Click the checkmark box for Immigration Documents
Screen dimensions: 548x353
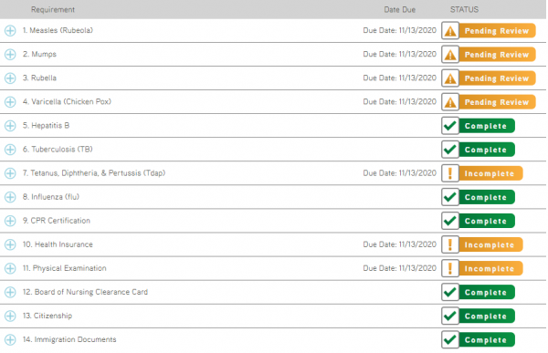(450, 339)
